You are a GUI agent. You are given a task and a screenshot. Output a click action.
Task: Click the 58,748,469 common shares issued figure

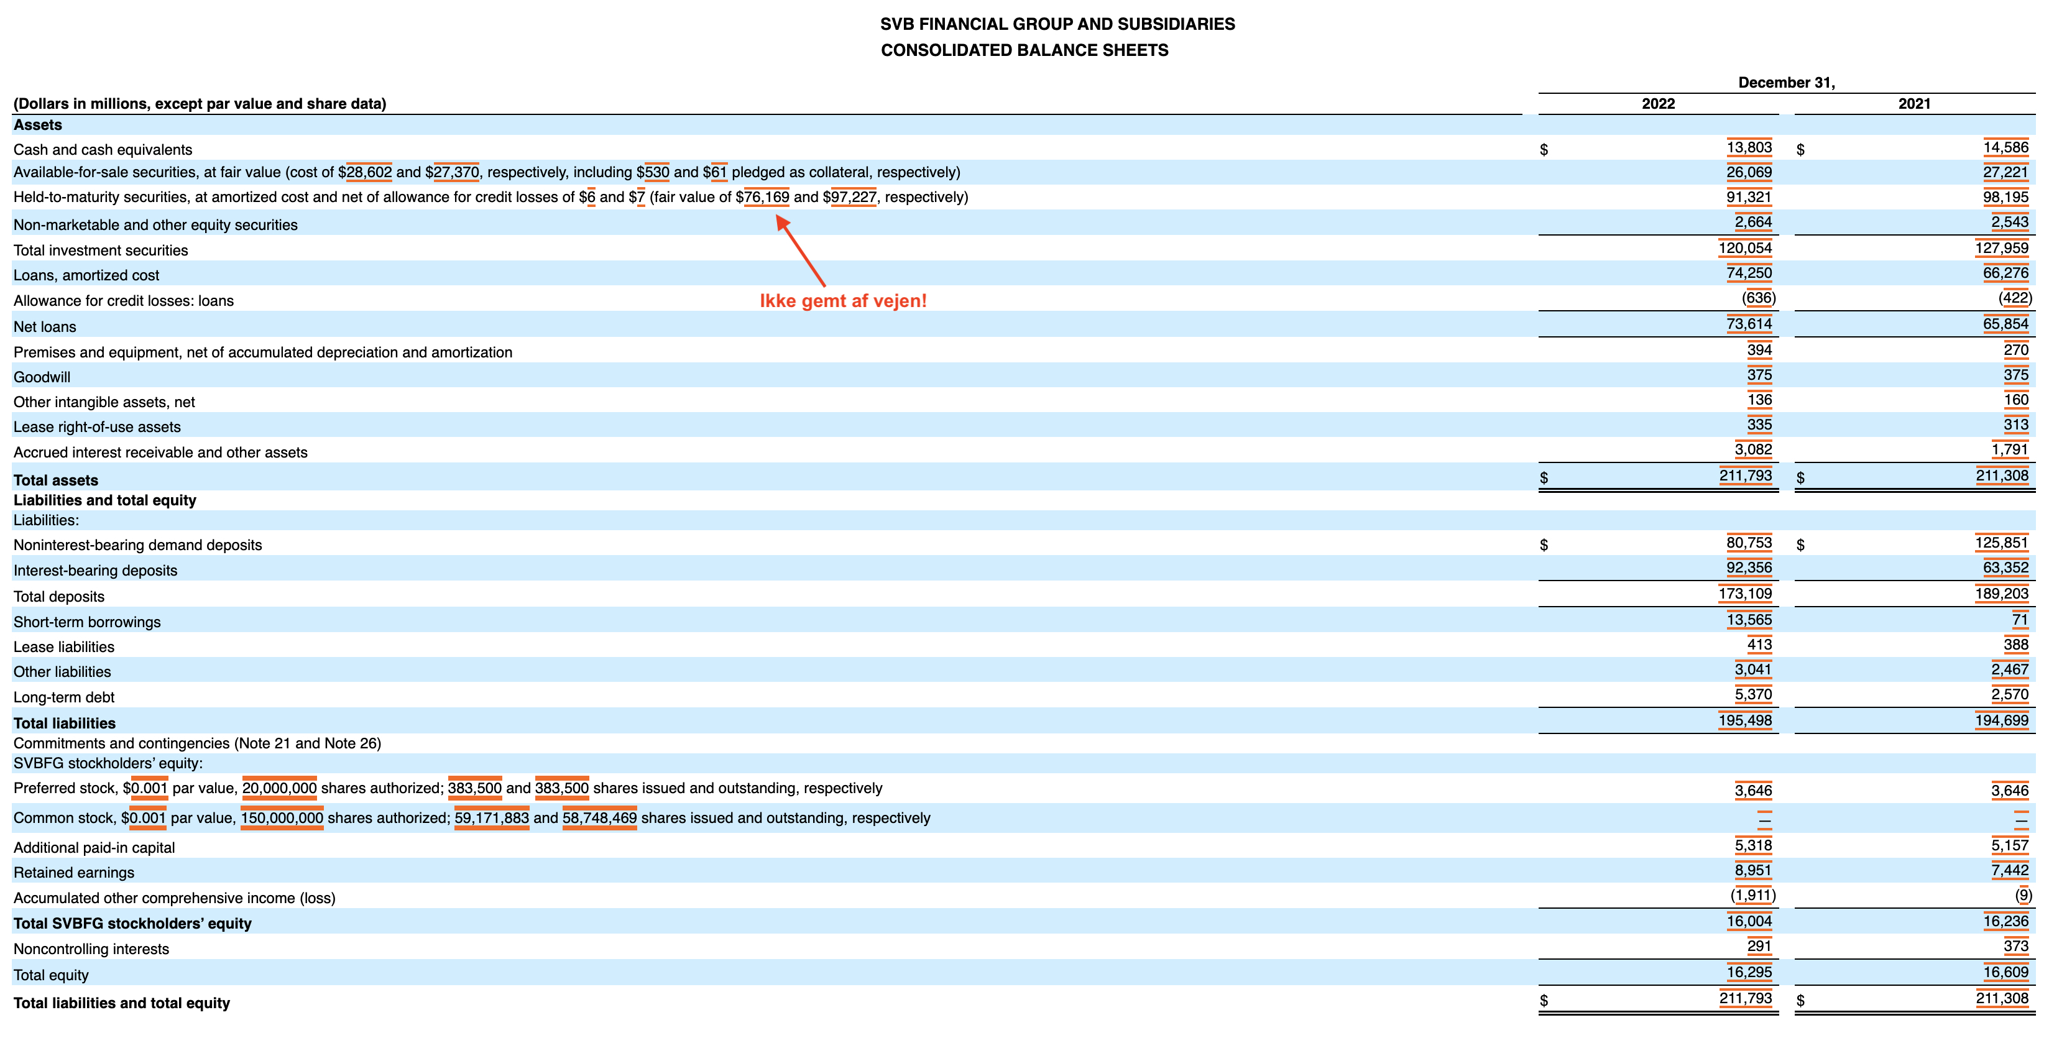(600, 819)
